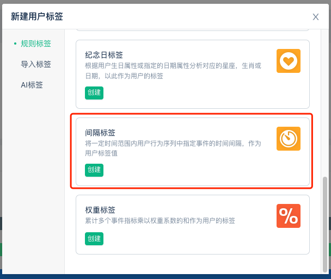This screenshot has height=279, width=331.
Task: Close the 新建用户标签 dialog
Action: coord(316,17)
